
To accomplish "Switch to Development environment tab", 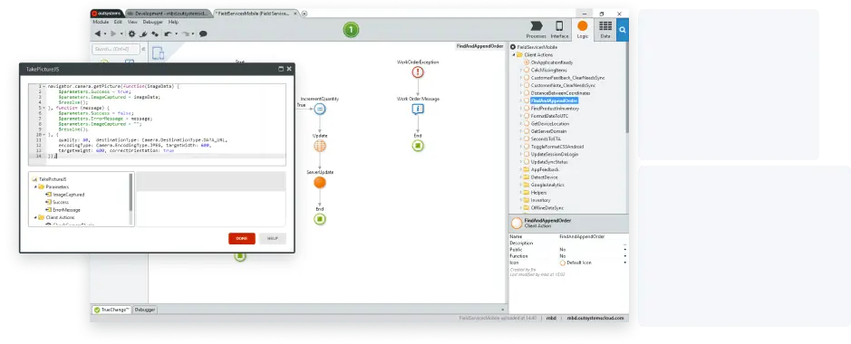I will click(168, 13).
